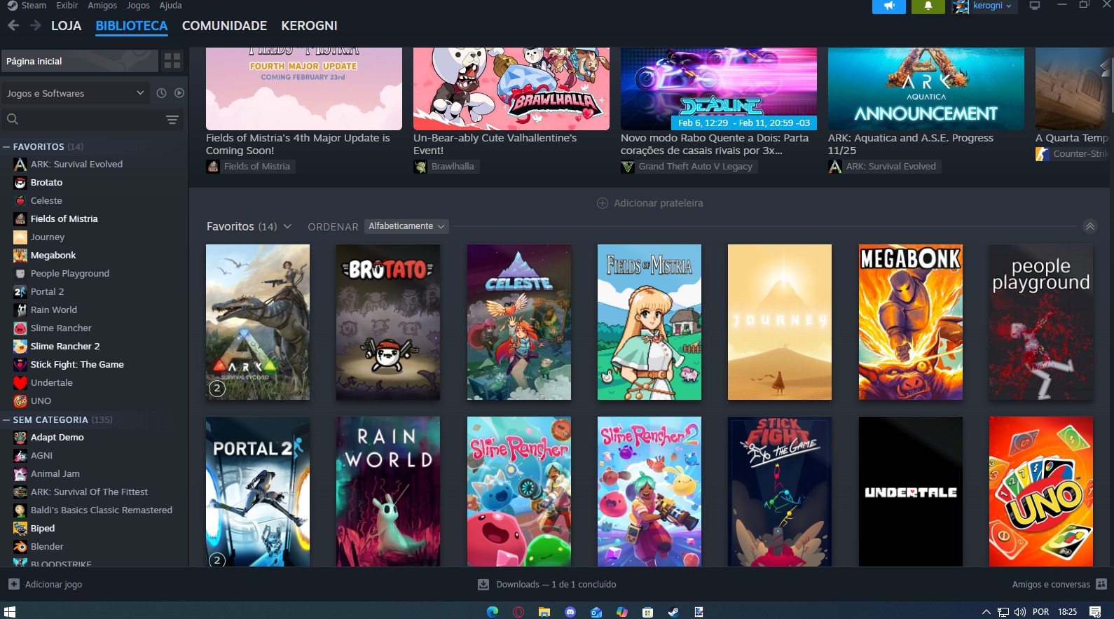Open the Exibir menu
This screenshot has width=1114, height=619.
67,6
